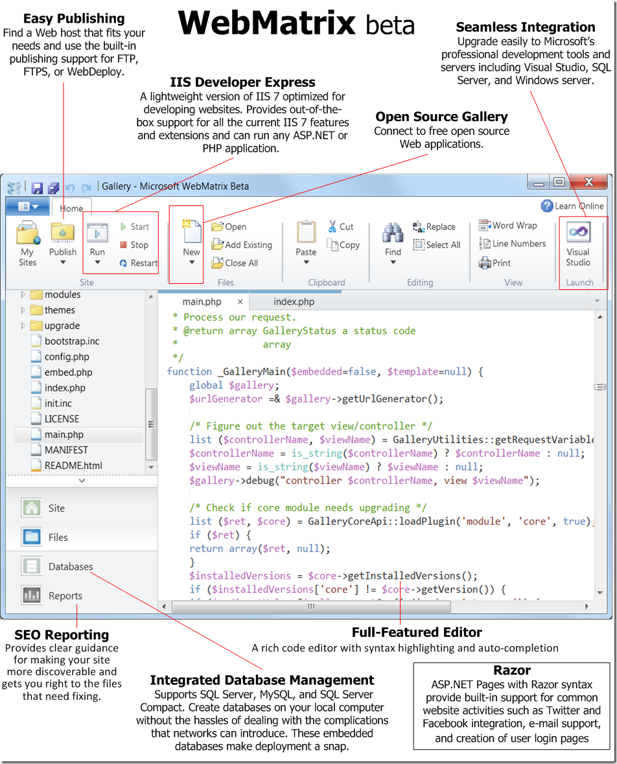Copy the selection in Clipboard group
617x764 pixels.
coord(343,245)
